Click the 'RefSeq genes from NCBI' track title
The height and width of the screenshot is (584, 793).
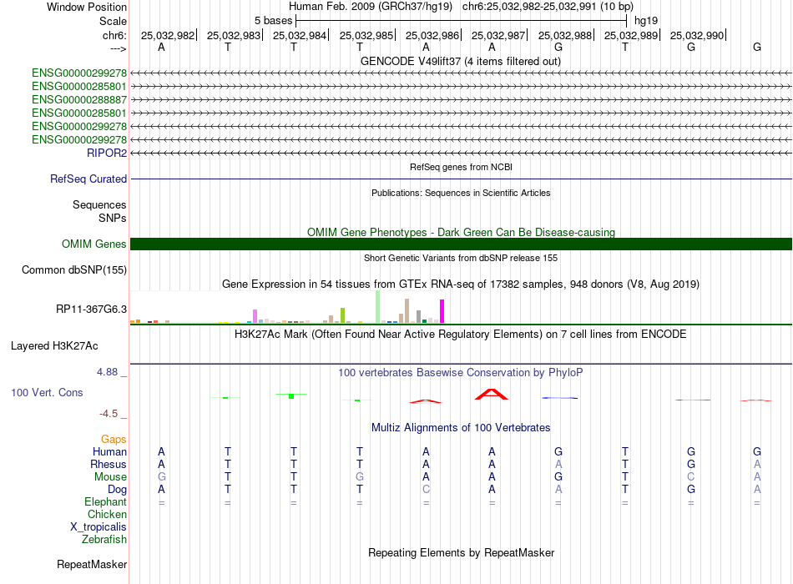click(461, 167)
